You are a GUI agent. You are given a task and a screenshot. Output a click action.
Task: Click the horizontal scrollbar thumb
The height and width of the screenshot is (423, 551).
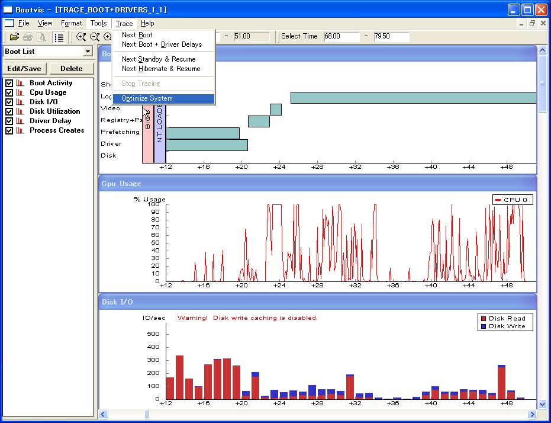(x=147, y=415)
